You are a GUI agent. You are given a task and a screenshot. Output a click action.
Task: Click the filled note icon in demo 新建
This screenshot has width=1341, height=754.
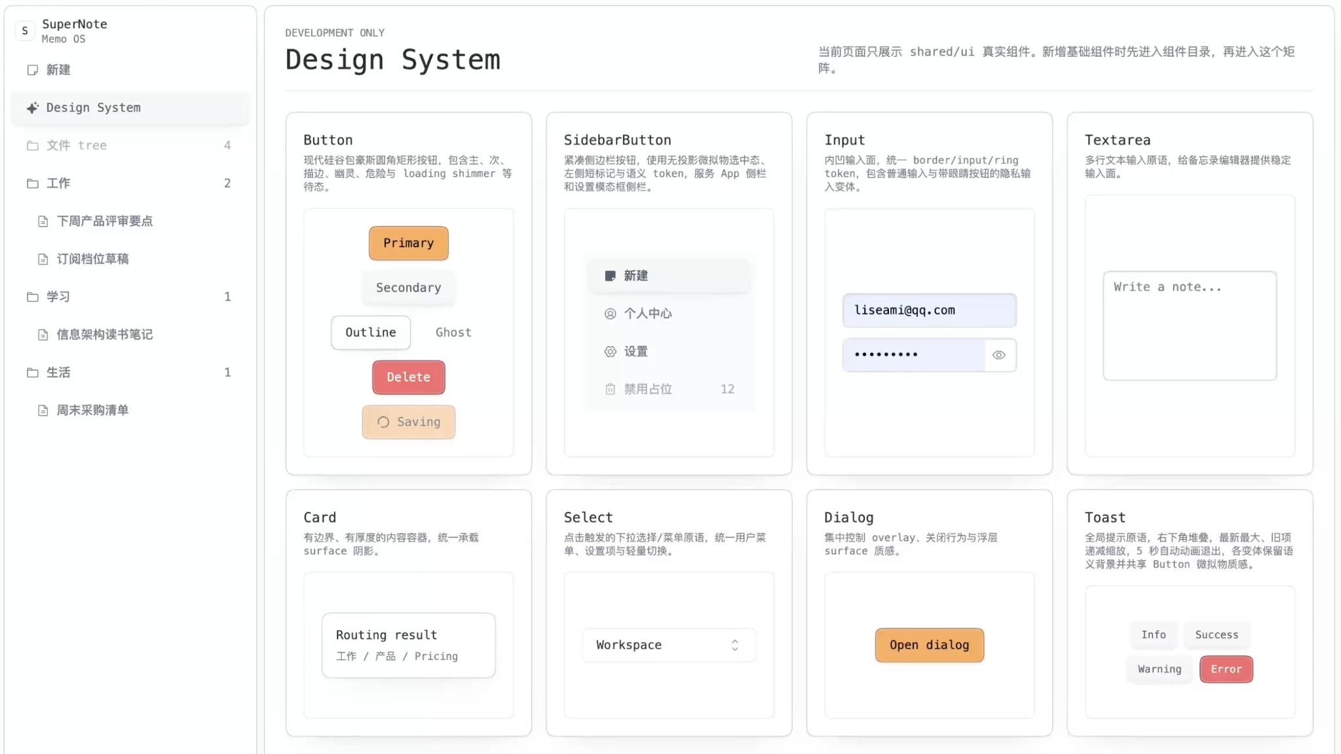pos(610,276)
